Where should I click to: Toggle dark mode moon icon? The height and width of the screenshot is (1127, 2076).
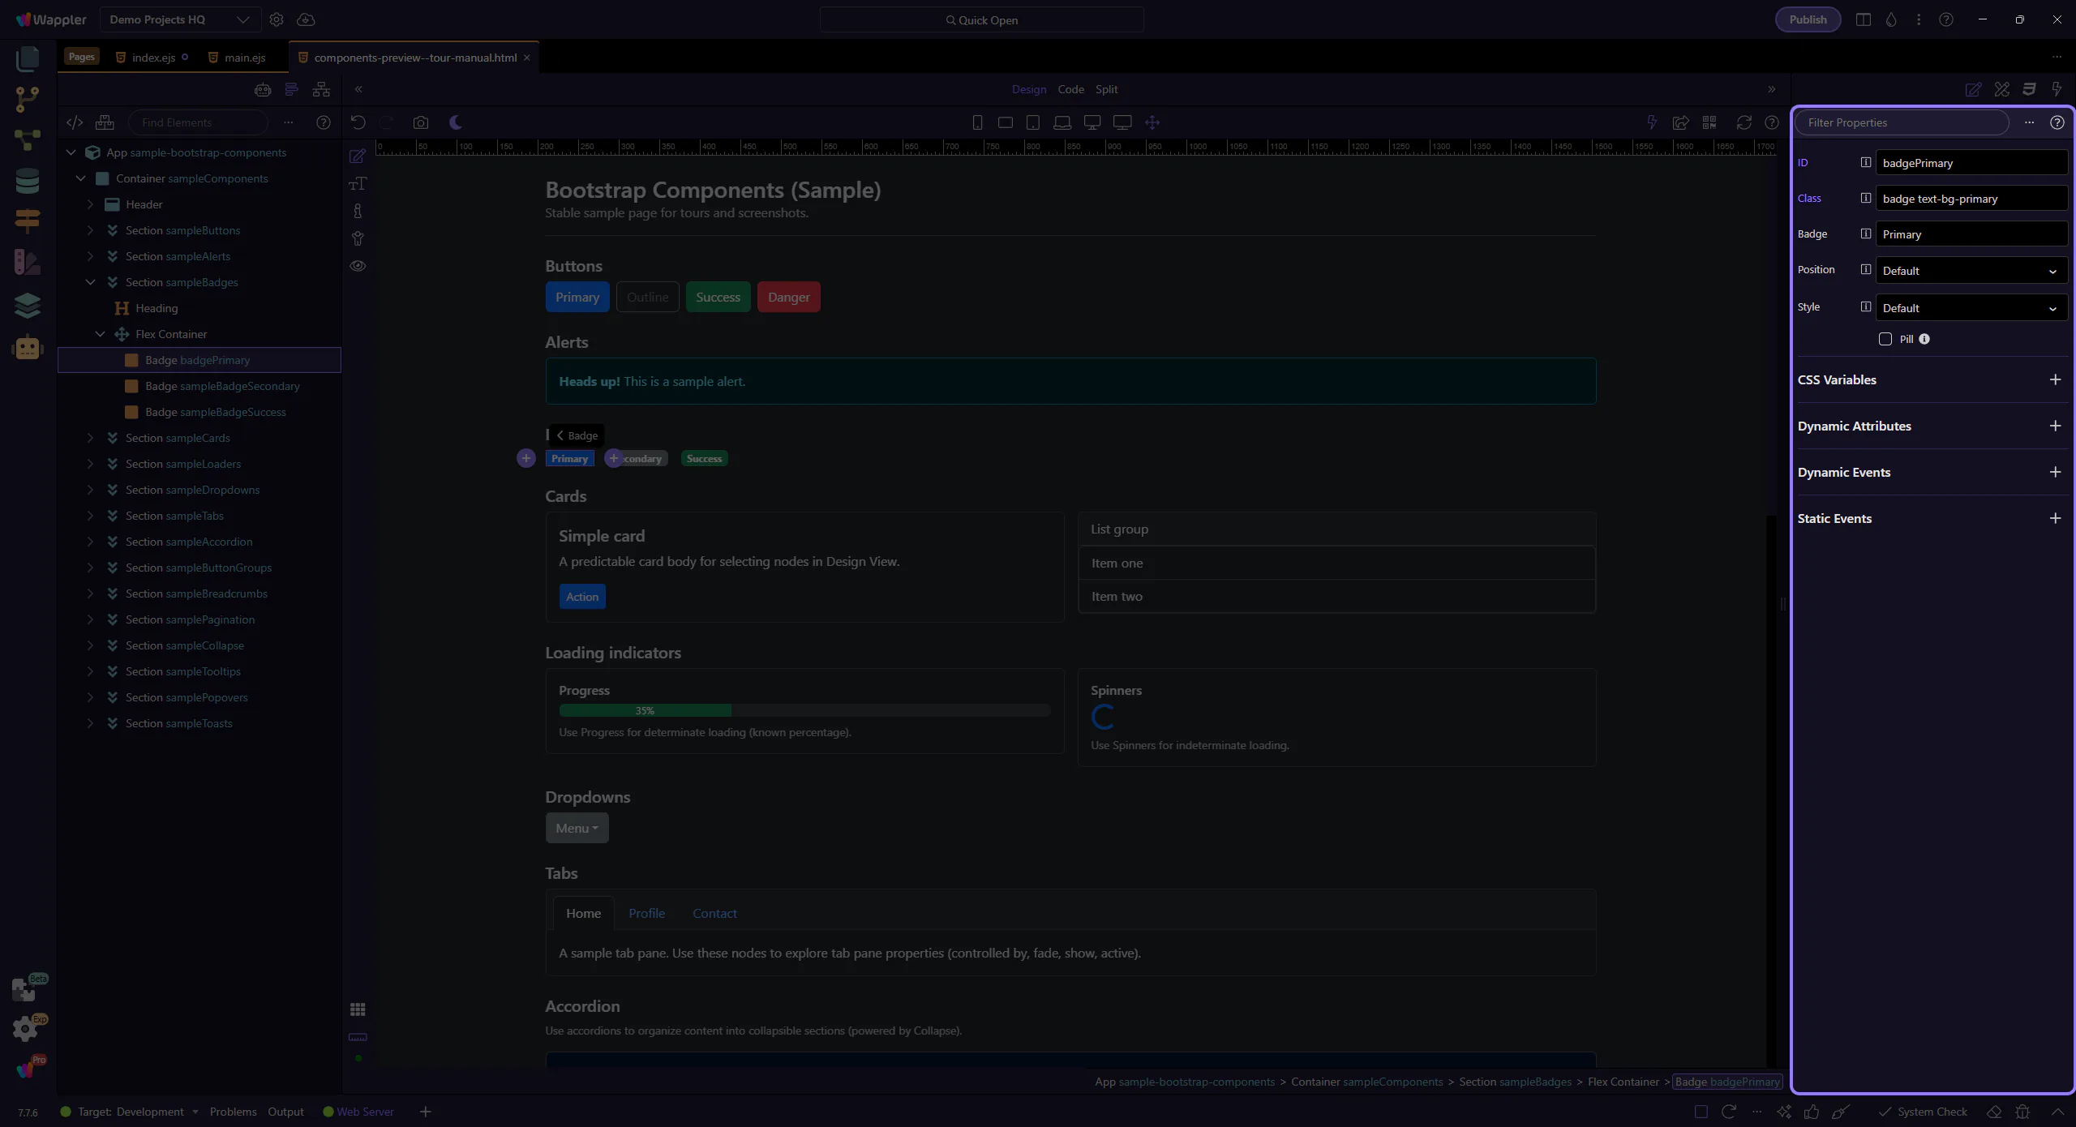point(456,122)
